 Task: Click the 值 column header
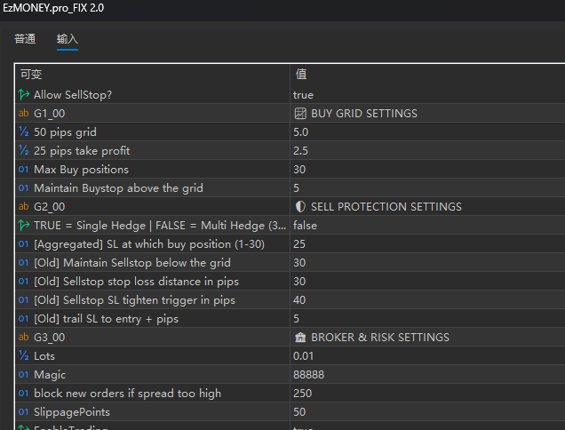tap(301, 75)
